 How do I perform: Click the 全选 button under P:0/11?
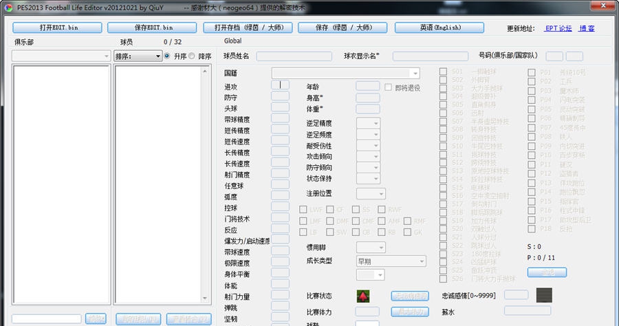(547, 272)
